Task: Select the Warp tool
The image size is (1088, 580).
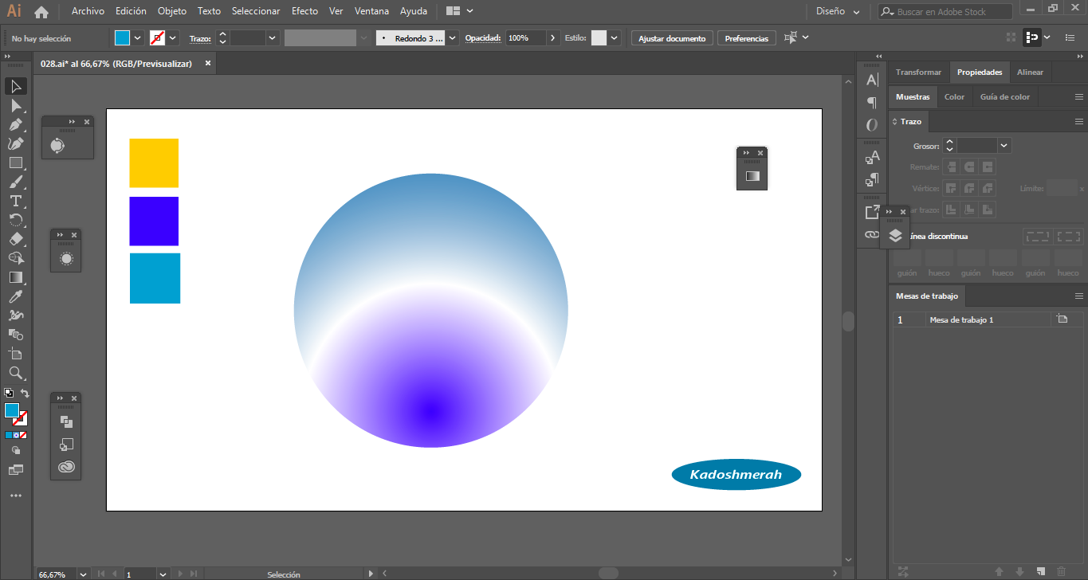Action: click(16, 315)
